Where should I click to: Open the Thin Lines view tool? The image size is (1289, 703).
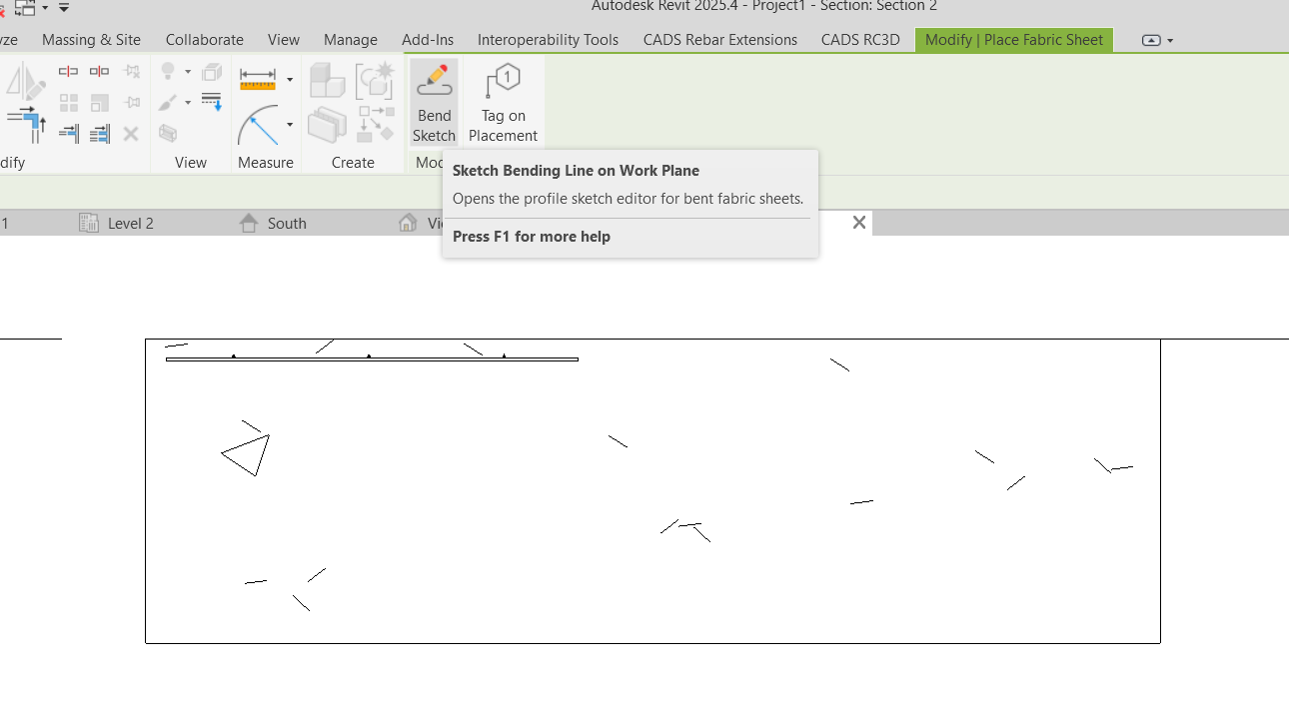point(211,101)
